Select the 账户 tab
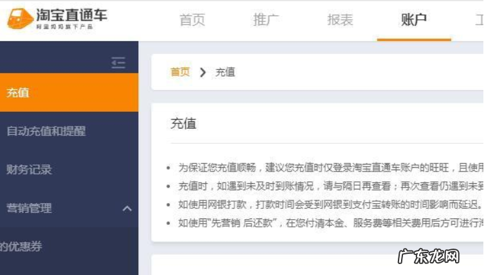The image size is (484, 275). pos(414,20)
